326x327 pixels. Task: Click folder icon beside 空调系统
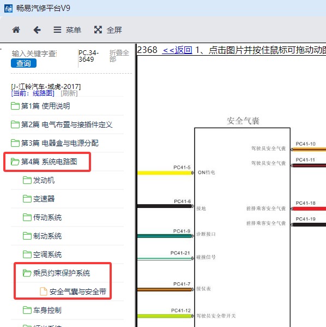coord(27,254)
